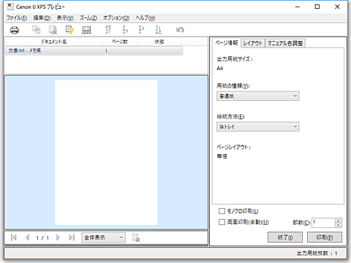Viewport: 351px width, 263px height.
Task: Click move document to top icon
Action: click(108, 29)
